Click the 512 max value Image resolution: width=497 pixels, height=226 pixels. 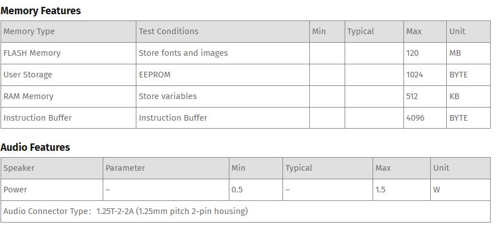tap(412, 96)
